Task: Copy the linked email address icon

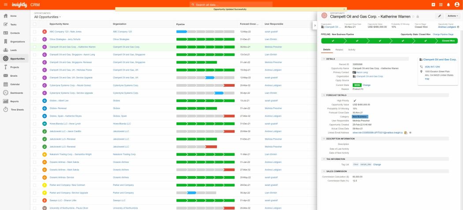Action: click(405, 132)
